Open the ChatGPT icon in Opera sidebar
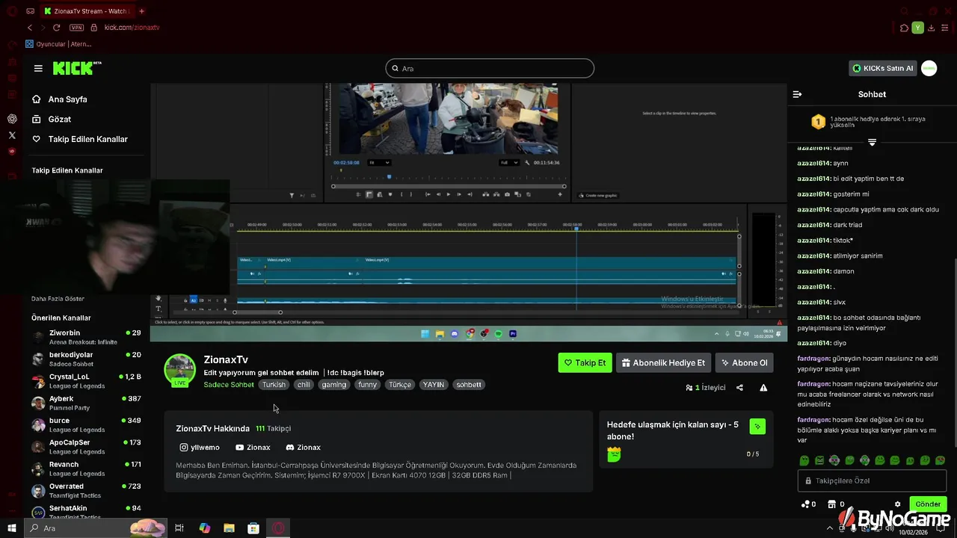This screenshot has width=957, height=538. [12, 119]
